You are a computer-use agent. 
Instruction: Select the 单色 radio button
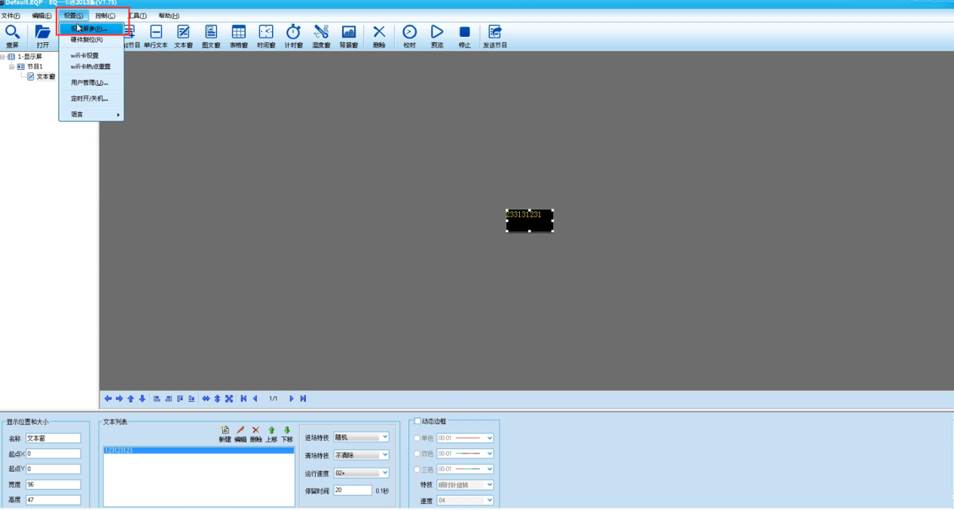[x=417, y=438]
